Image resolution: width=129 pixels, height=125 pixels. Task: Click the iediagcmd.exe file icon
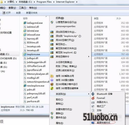(x=25, y=23)
